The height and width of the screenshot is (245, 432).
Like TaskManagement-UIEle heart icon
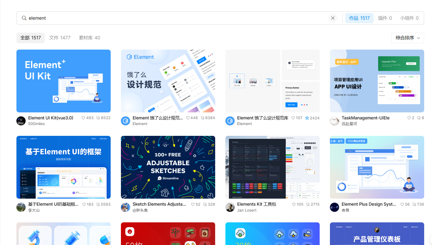409,118
